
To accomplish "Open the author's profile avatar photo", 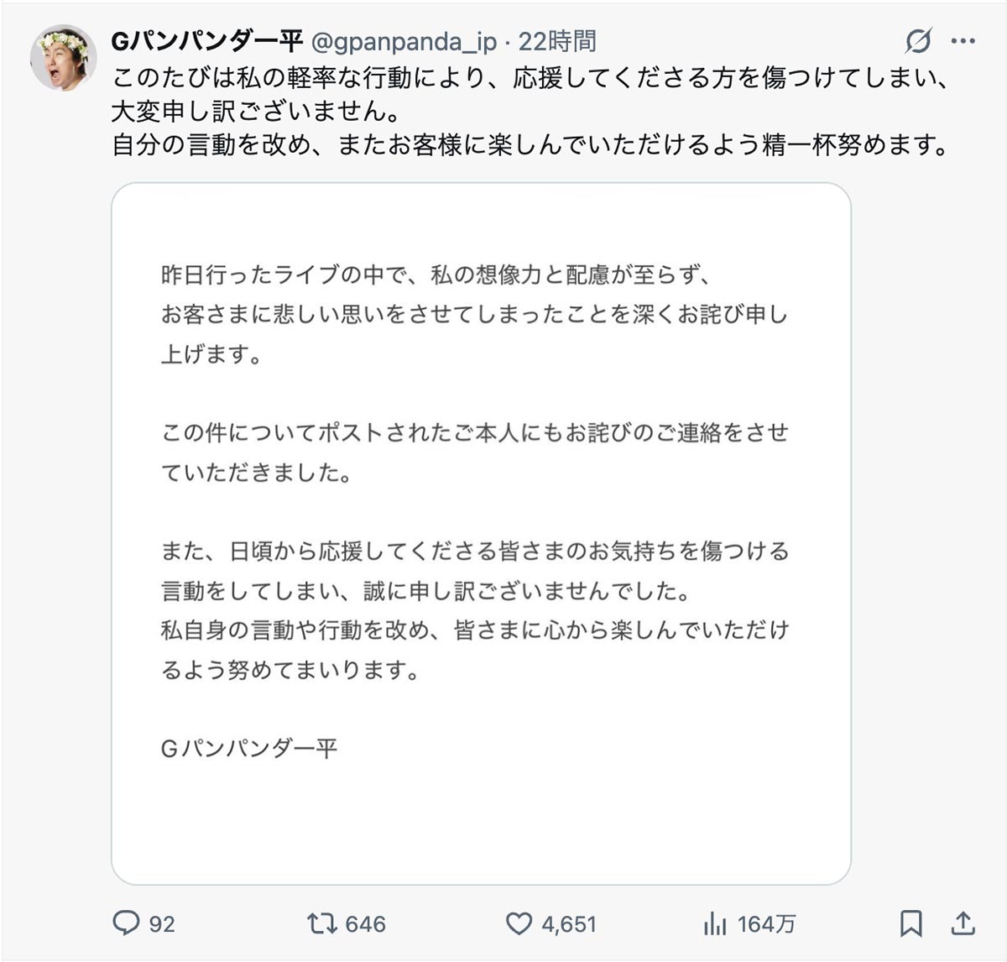I will [x=63, y=57].
